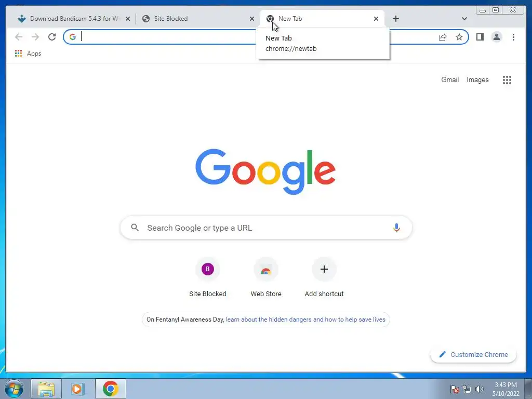Add a new shortcut tile
This screenshot has width=532, height=399.
[x=324, y=277]
